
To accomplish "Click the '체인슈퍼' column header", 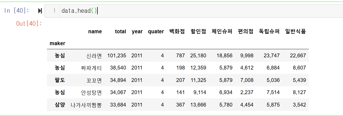I will (x=222, y=31).
